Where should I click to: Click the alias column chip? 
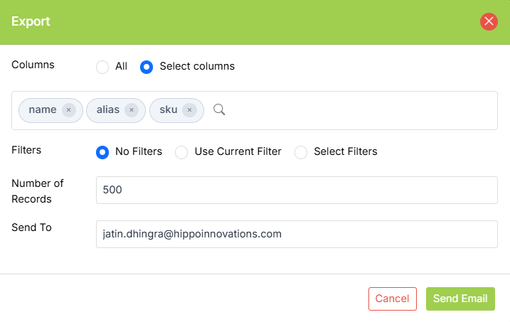click(x=107, y=110)
